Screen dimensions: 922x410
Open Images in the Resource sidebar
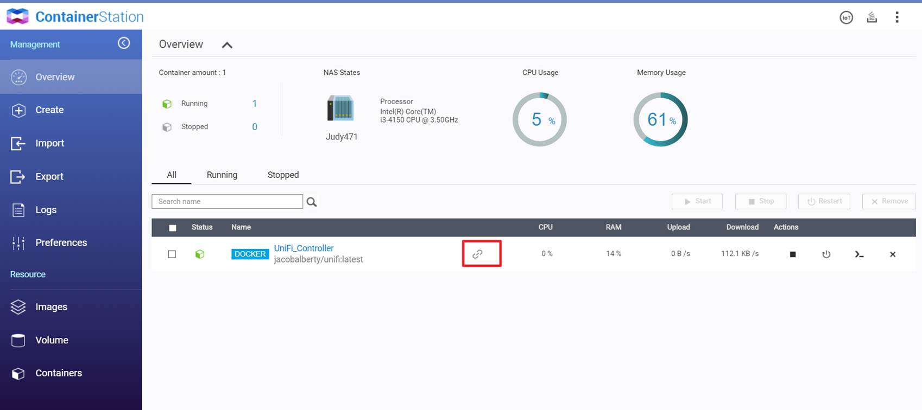point(51,307)
